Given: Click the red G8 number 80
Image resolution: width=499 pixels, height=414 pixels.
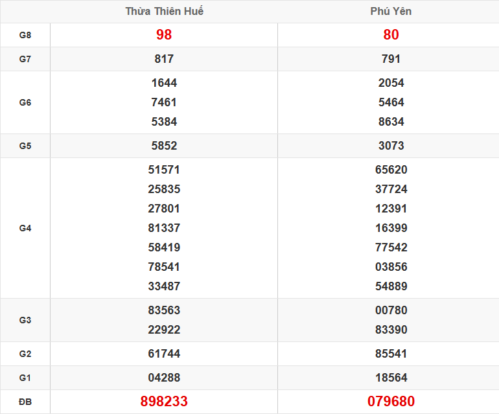Looking at the screenshot, I should point(391,35).
